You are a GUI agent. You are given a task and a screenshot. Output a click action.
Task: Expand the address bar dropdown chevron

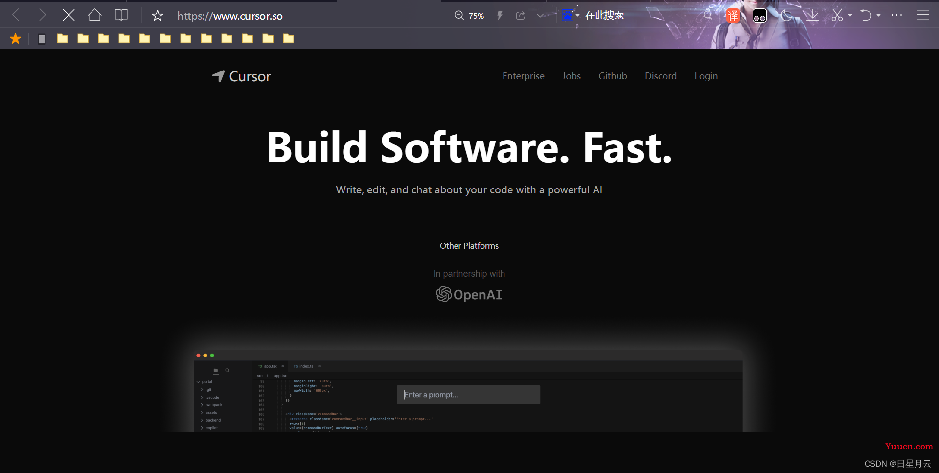[540, 16]
